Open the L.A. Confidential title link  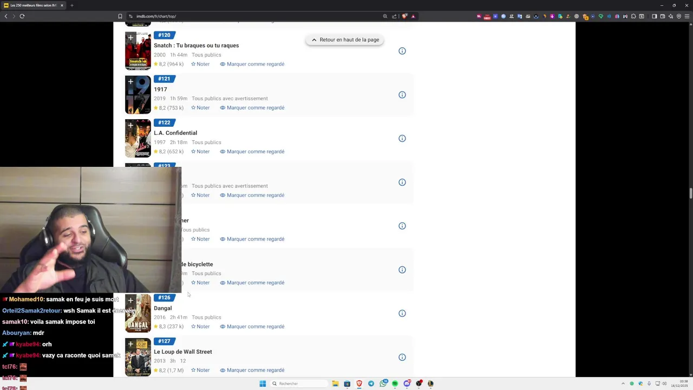click(175, 133)
